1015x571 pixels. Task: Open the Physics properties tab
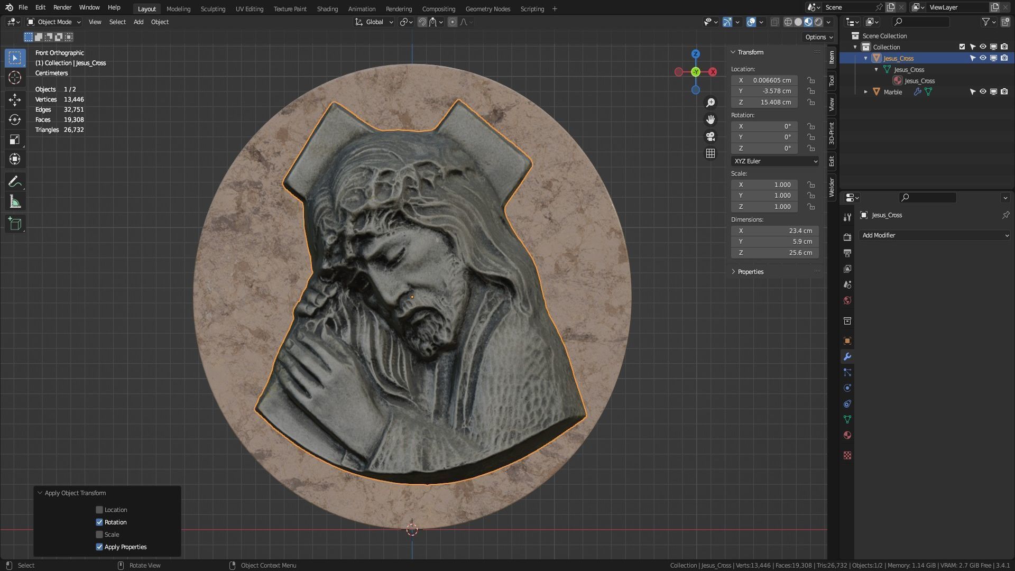(x=847, y=388)
